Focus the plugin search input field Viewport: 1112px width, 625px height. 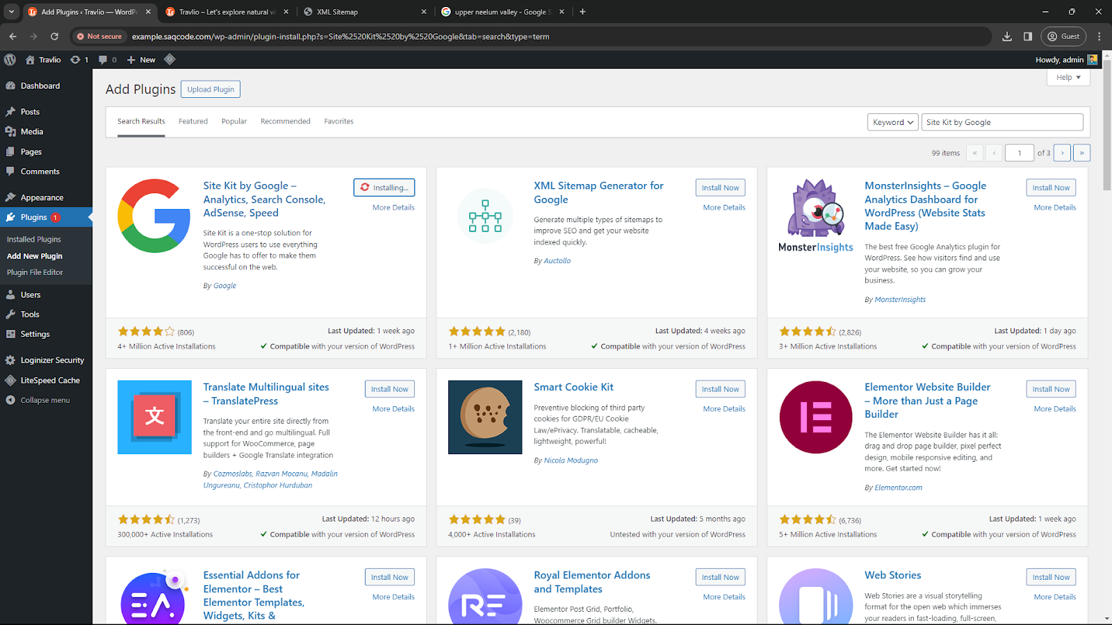coord(1002,122)
